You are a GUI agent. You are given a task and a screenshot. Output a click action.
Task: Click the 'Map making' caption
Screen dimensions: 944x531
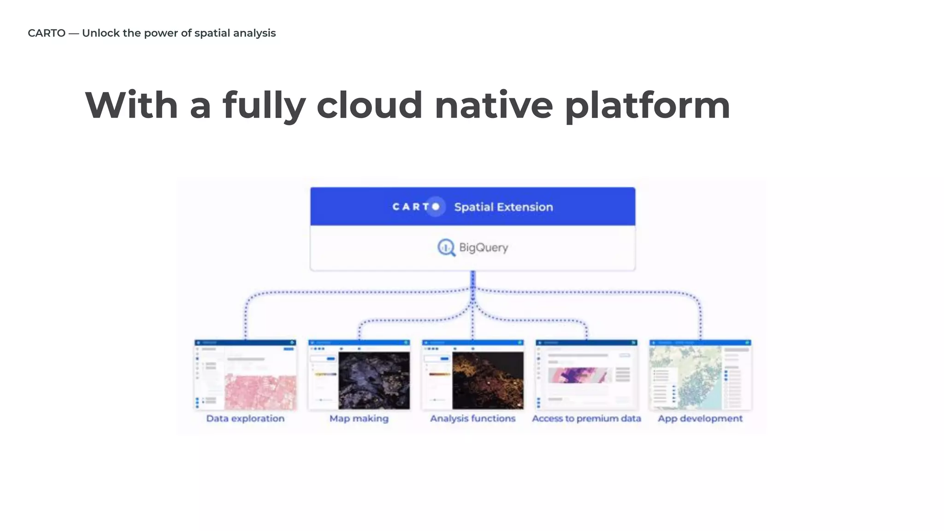tap(359, 419)
